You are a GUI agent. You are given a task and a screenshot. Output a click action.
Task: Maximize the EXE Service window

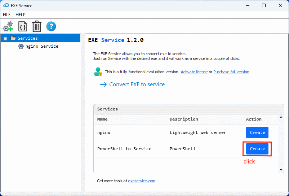coord(264,5)
